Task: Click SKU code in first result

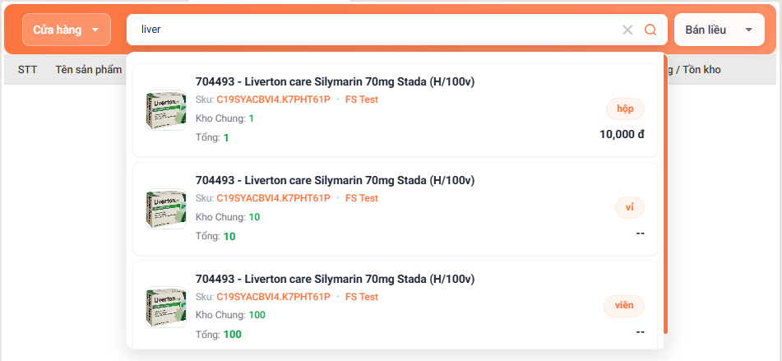Action: click(x=273, y=100)
